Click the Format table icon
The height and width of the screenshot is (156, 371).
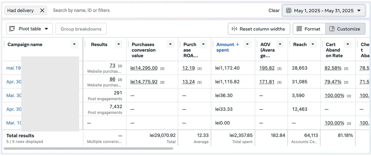click(299, 29)
